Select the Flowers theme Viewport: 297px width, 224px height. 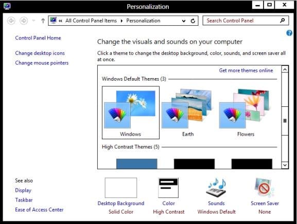tap(246, 113)
